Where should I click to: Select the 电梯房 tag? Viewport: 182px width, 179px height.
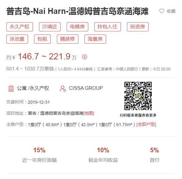[77, 27]
